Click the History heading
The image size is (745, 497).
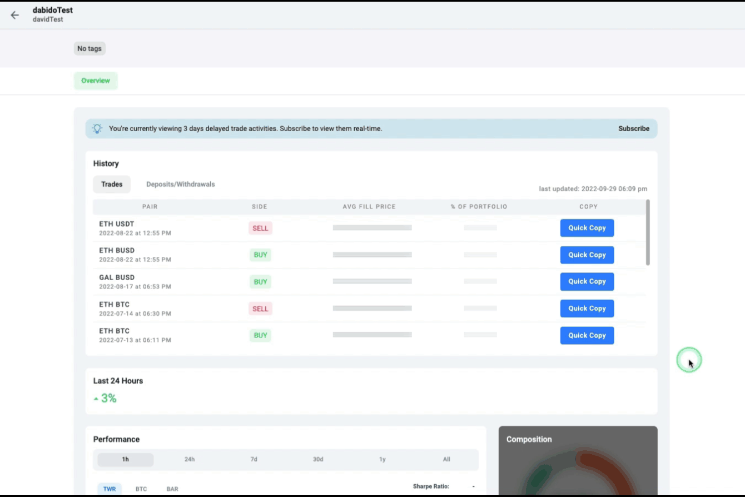106,163
